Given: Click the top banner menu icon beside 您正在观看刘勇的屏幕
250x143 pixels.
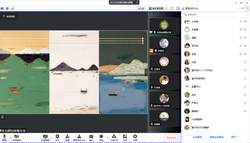Looking at the screenshot, I should click(x=137, y=2).
